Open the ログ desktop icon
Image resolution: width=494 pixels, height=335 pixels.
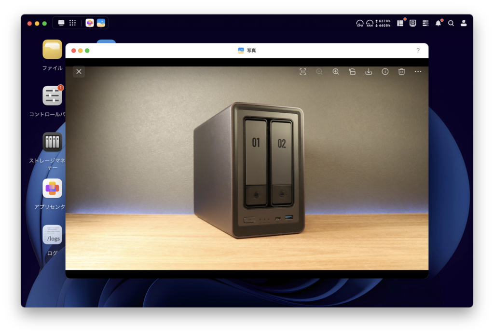tap(52, 235)
